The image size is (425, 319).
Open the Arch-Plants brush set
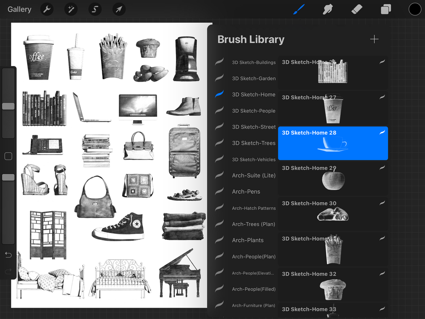(x=247, y=240)
